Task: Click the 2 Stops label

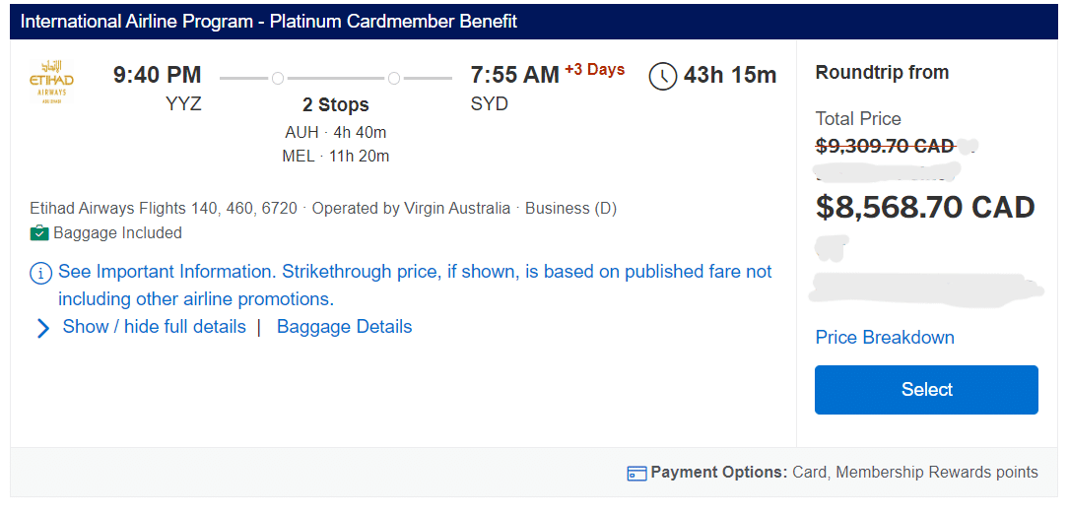Action: pyautogui.click(x=335, y=105)
